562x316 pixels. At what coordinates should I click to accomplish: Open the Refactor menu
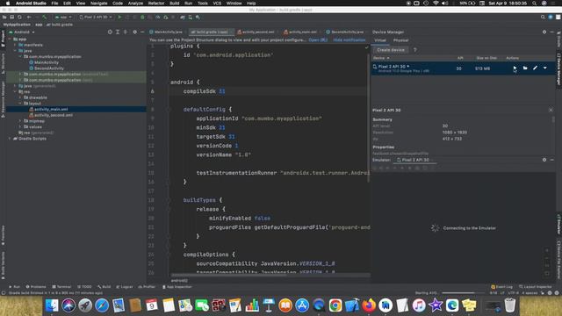point(156,3)
